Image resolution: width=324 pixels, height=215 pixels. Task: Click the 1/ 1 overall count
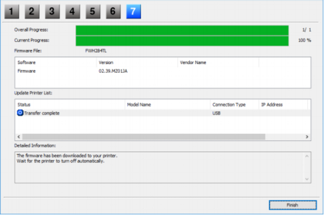point(307,30)
